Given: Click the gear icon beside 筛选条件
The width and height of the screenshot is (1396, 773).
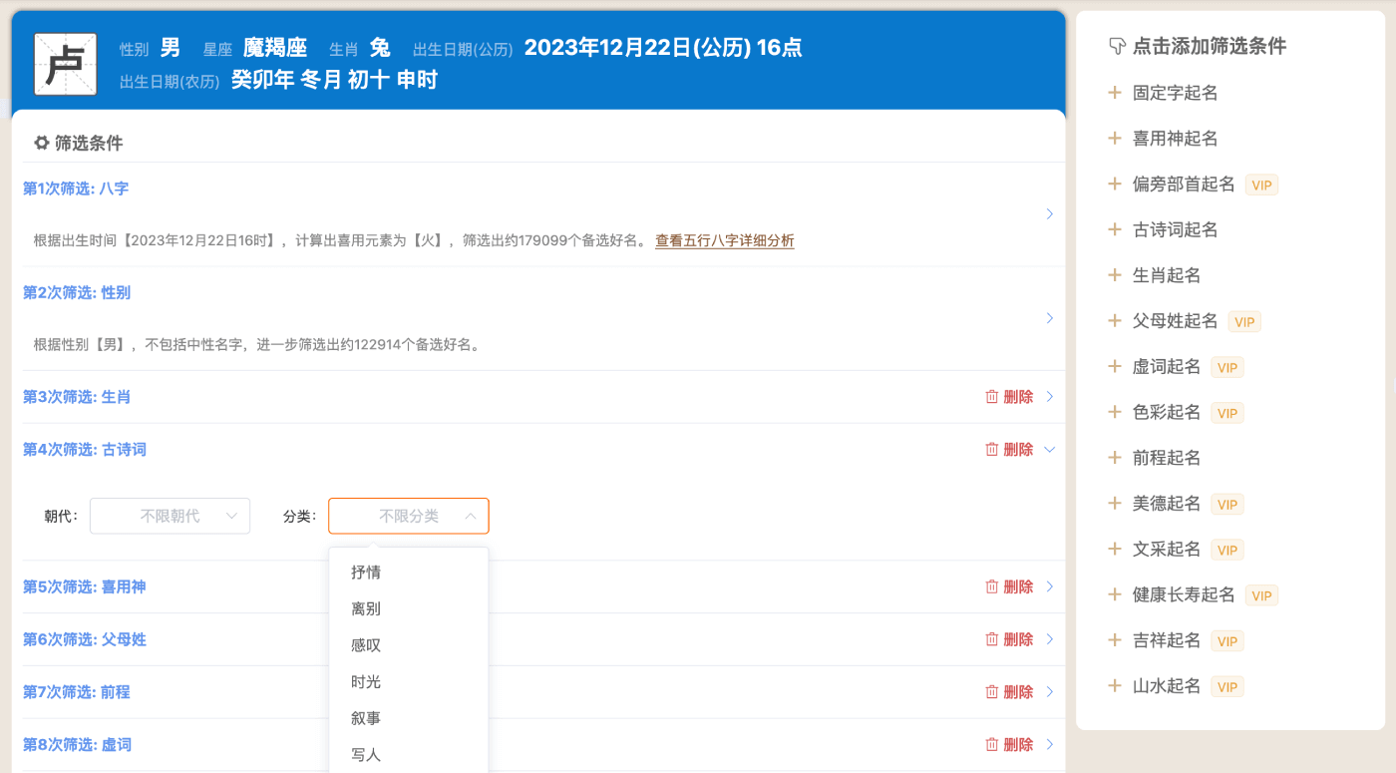Looking at the screenshot, I should pyautogui.click(x=42, y=143).
